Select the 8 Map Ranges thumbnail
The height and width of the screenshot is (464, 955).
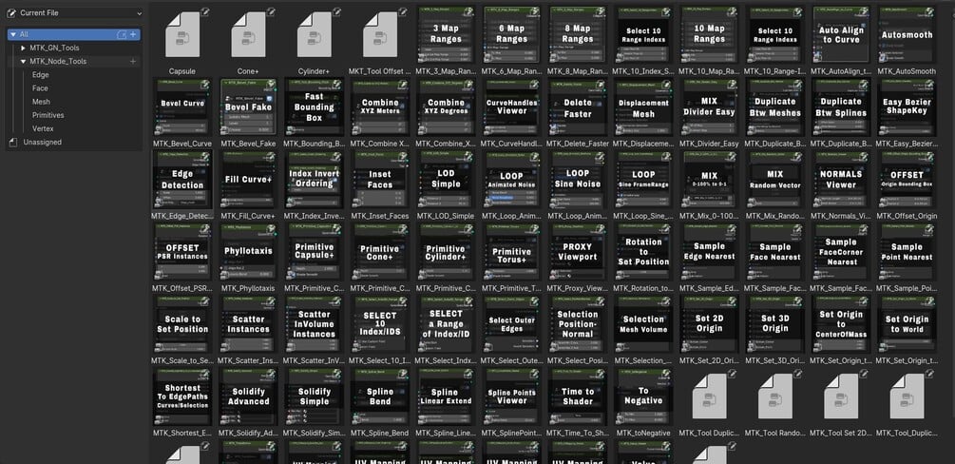click(578, 35)
